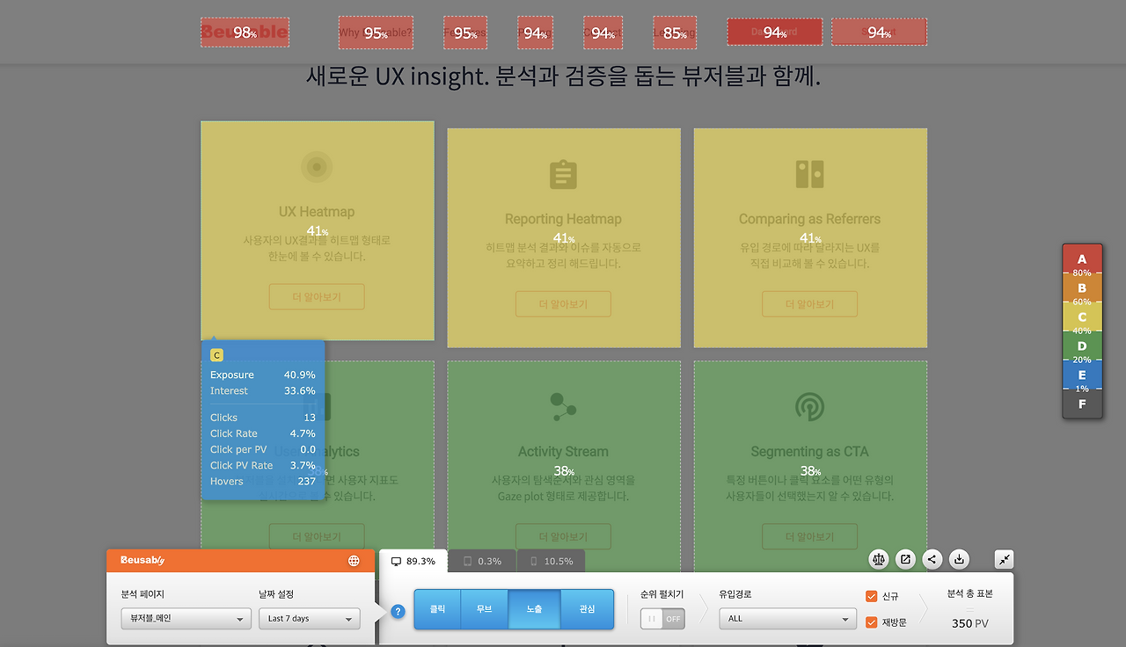Open the 뷰저블_메인 page dropdown

coord(186,618)
